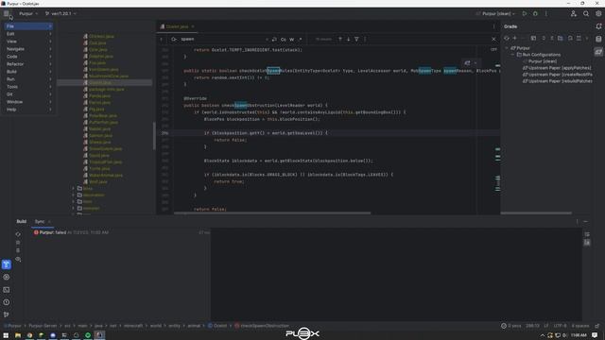Open the Help menu
The height and width of the screenshot is (340, 605).
point(28,110)
